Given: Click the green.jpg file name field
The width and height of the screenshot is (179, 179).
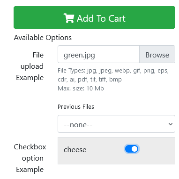Looking at the screenshot, I should pyautogui.click(x=98, y=54).
